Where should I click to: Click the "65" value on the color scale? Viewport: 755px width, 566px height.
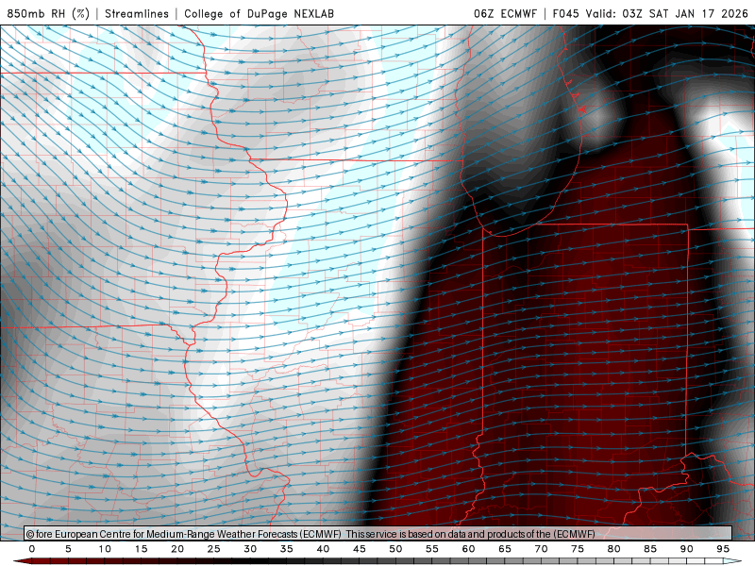(x=505, y=549)
